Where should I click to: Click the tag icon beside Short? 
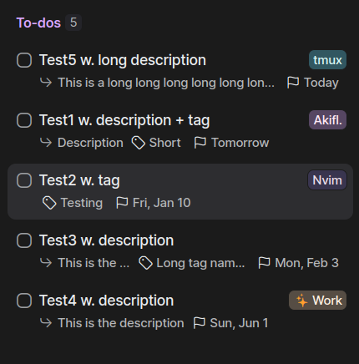[x=139, y=143]
